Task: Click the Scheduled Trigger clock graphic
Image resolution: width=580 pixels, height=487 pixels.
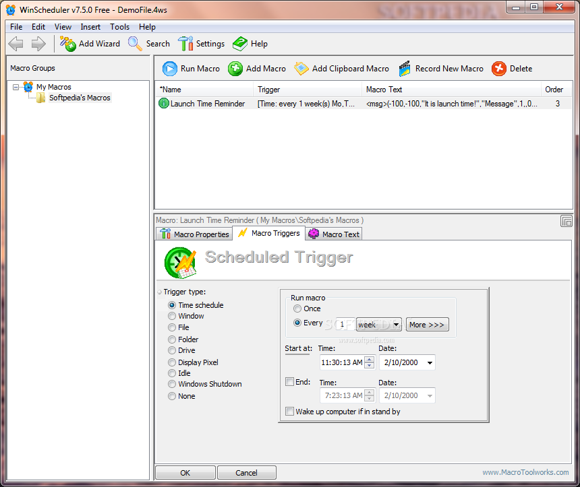Action: pyautogui.click(x=181, y=263)
